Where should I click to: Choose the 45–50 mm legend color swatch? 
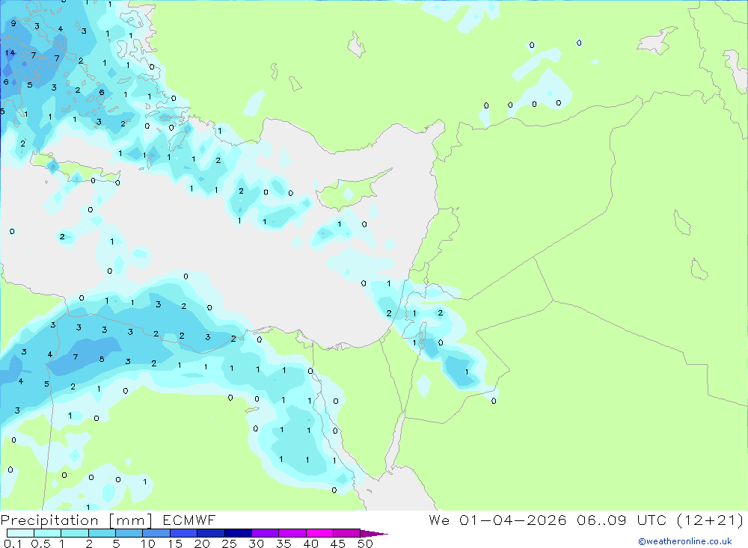click(347, 533)
